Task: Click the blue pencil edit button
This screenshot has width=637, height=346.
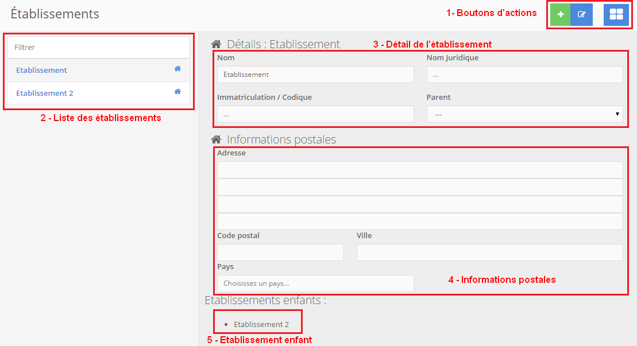Action: point(582,14)
